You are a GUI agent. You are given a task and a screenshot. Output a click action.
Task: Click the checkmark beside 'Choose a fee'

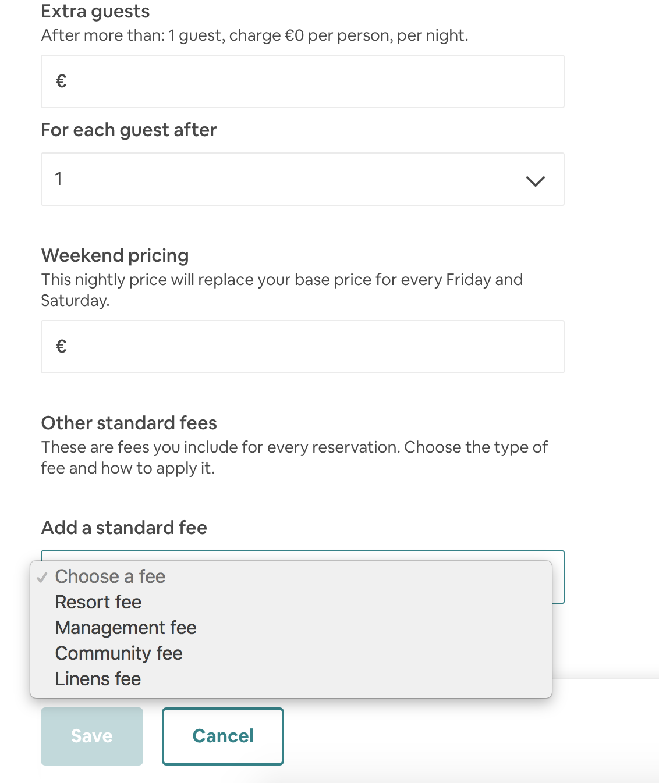[41, 577]
